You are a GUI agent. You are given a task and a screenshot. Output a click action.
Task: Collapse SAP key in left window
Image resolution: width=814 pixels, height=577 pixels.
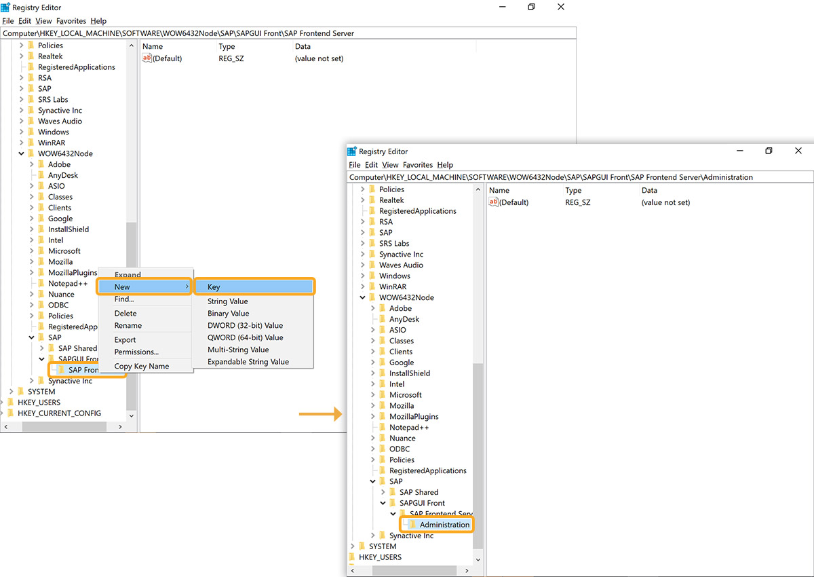31,337
